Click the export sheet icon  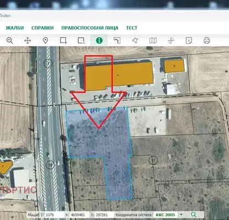pos(189,40)
